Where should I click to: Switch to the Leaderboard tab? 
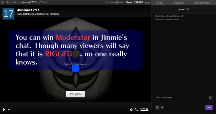point(203,2)
